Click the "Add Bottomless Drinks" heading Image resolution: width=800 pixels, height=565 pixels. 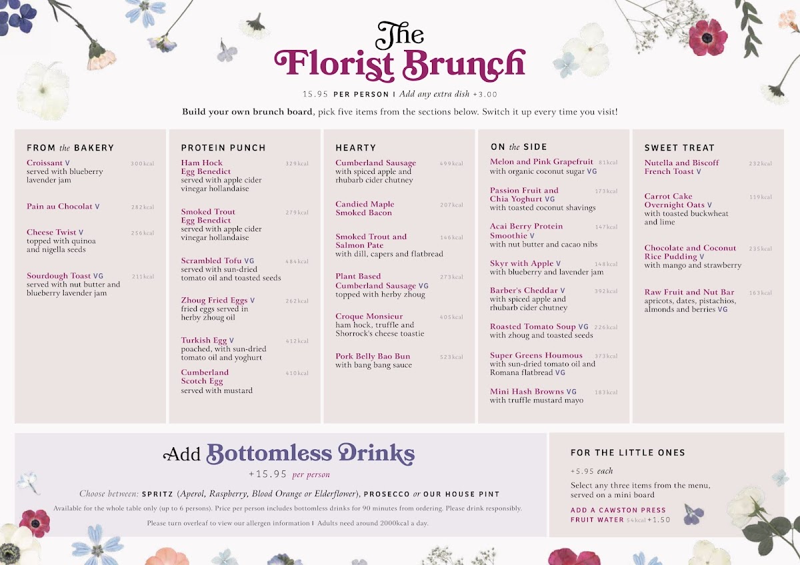[289, 454]
